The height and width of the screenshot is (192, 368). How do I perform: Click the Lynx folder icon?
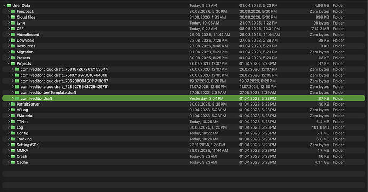[x=13, y=23]
